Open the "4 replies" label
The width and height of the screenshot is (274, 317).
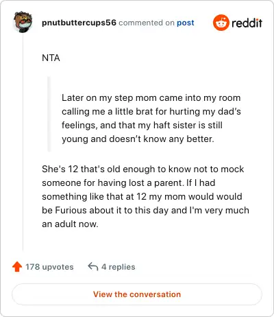tap(119, 267)
